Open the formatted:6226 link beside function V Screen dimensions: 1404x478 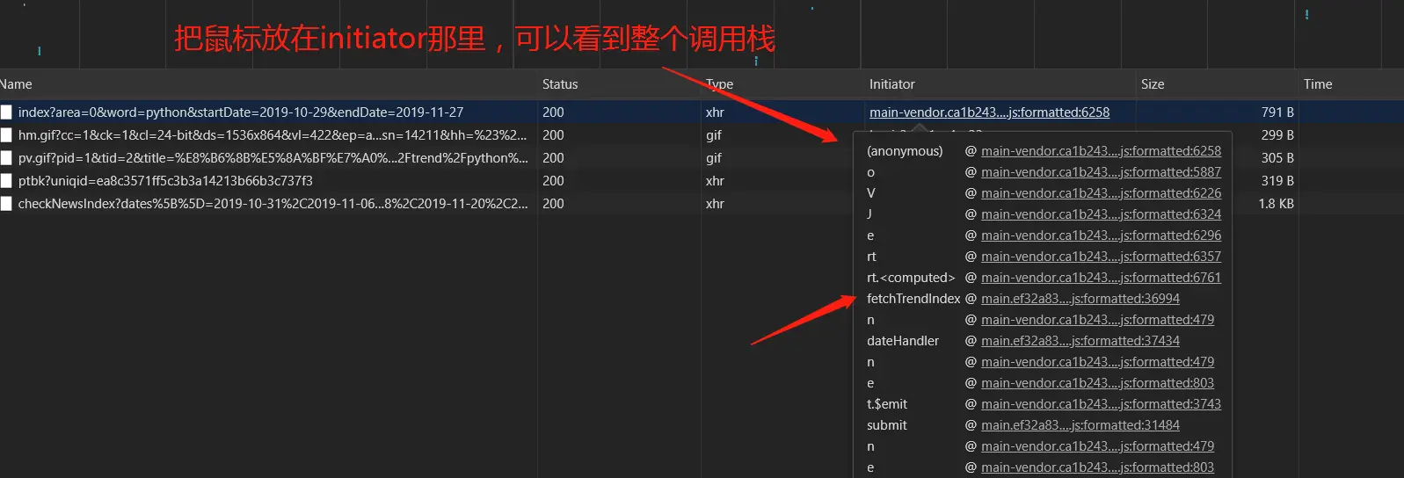click(1101, 193)
